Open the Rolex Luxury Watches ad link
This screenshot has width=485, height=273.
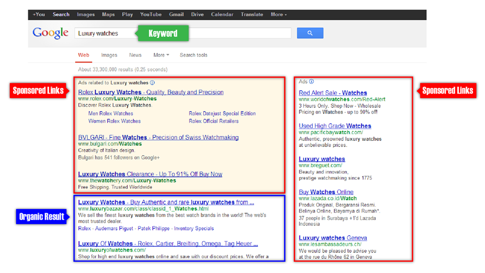click(x=150, y=92)
